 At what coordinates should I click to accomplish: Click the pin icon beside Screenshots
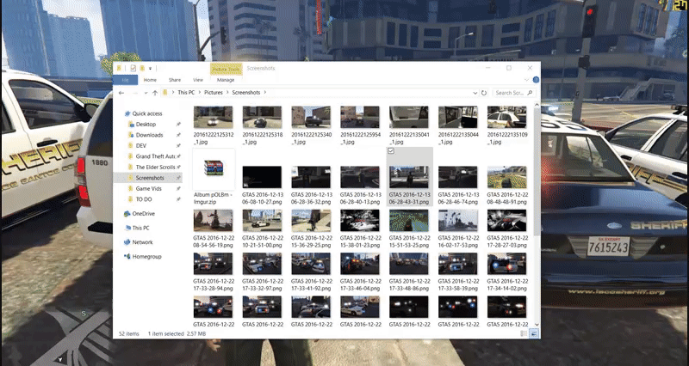point(178,178)
